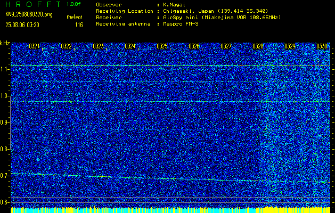This screenshot has height=213, width=335.
Task: Click the AirSpy mini receiver value
Action: (x=222, y=18)
